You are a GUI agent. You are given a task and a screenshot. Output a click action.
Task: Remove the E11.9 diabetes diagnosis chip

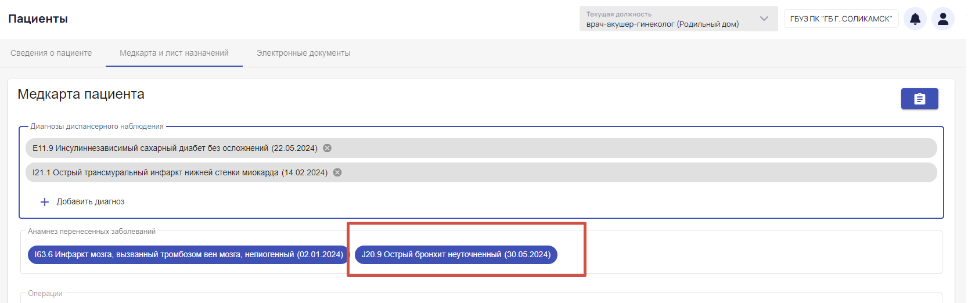point(328,148)
